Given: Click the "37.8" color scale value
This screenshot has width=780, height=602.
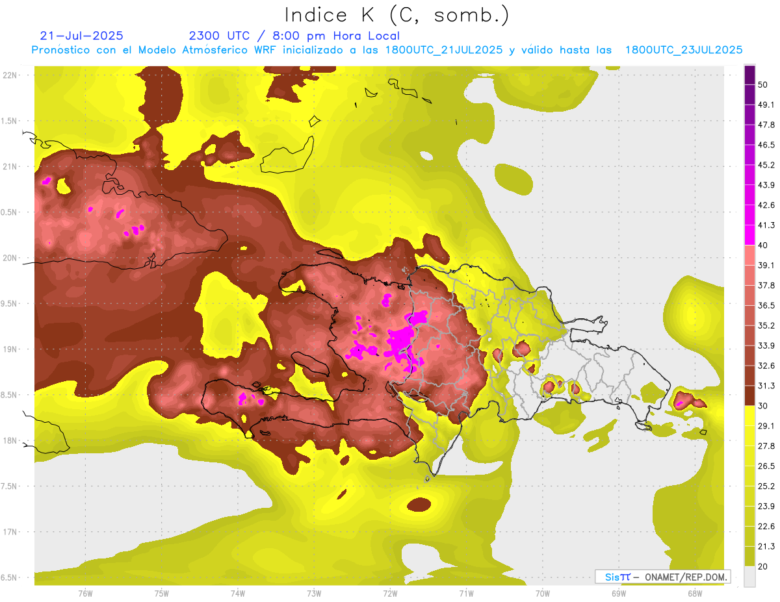Looking at the screenshot, I should [x=766, y=285].
